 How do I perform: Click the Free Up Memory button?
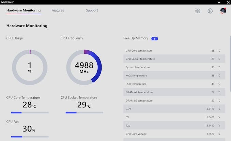pos(155,38)
